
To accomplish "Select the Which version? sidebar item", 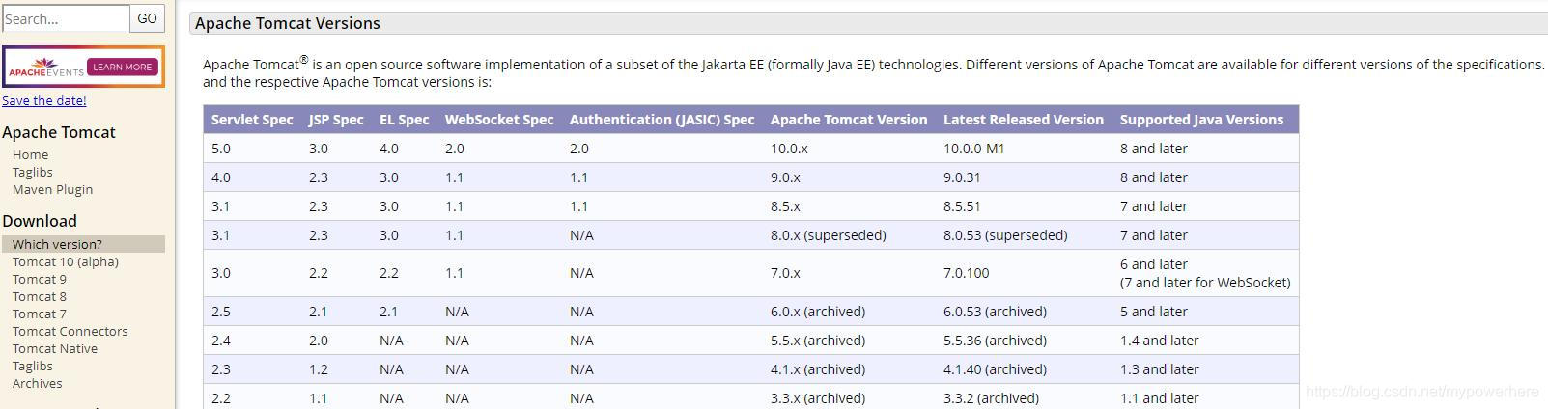I will coord(83,244).
